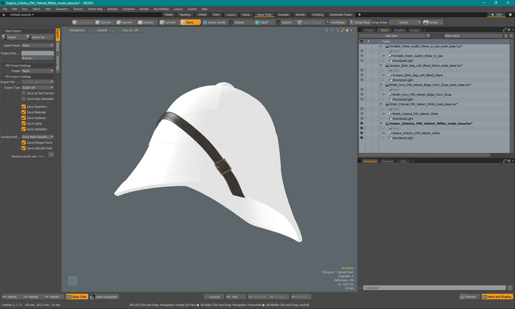
Task: Click the Export icon in Basic Export
Action: (x=4, y=37)
